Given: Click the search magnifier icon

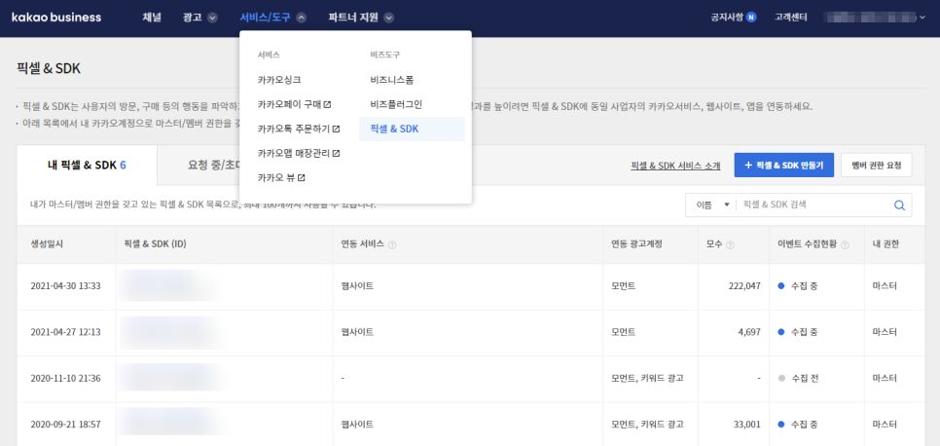Looking at the screenshot, I should 899,204.
